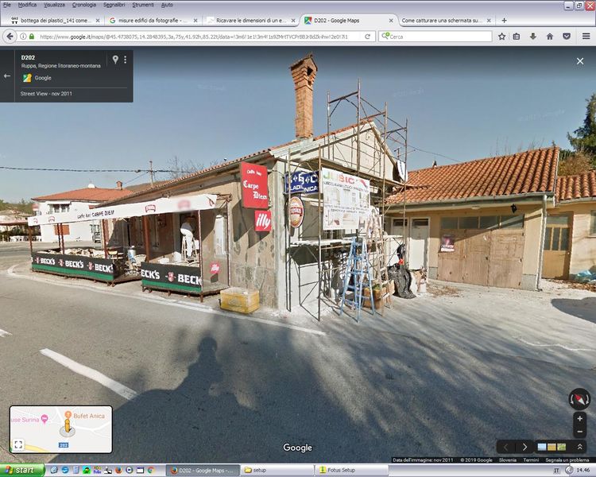Open the File menu

click(7, 5)
